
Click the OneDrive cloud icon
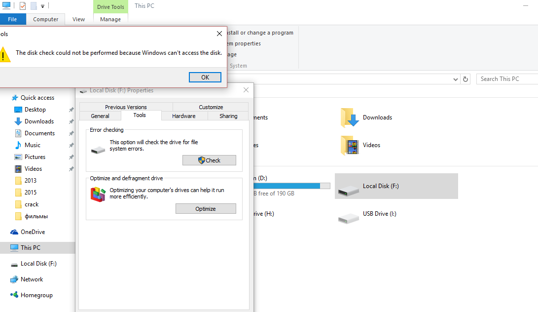(14, 232)
